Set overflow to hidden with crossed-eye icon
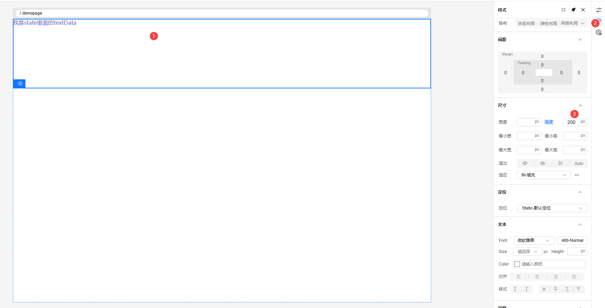This screenshot has height=308, width=605. click(x=543, y=163)
